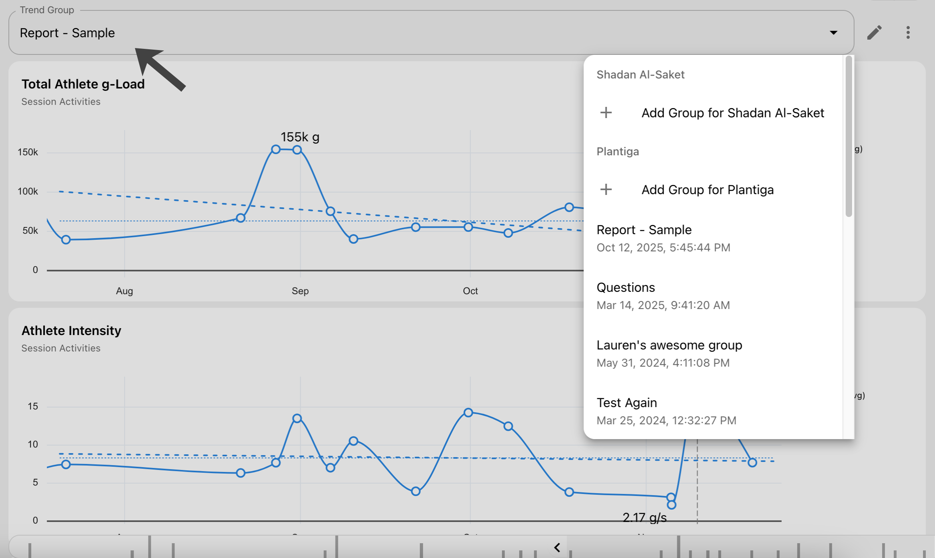The height and width of the screenshot is (558, 935).
Task: Click plus icon beside Add Group for Plantiga
Action: [x=606, y=189]
